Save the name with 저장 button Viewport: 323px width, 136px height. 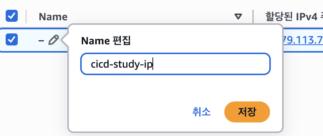(247, 112)
